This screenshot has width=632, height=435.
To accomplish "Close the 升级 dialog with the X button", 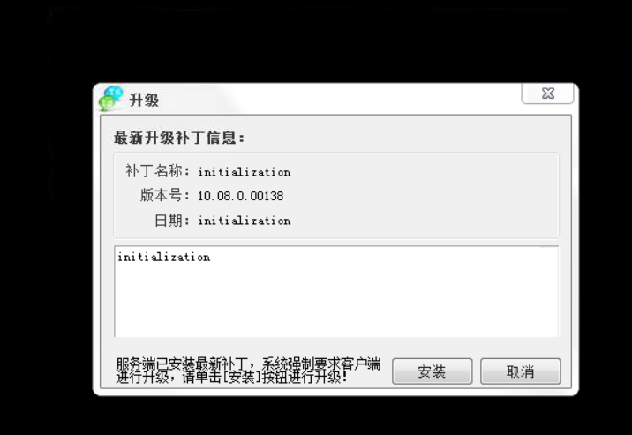I will click(x=547, y=94).
